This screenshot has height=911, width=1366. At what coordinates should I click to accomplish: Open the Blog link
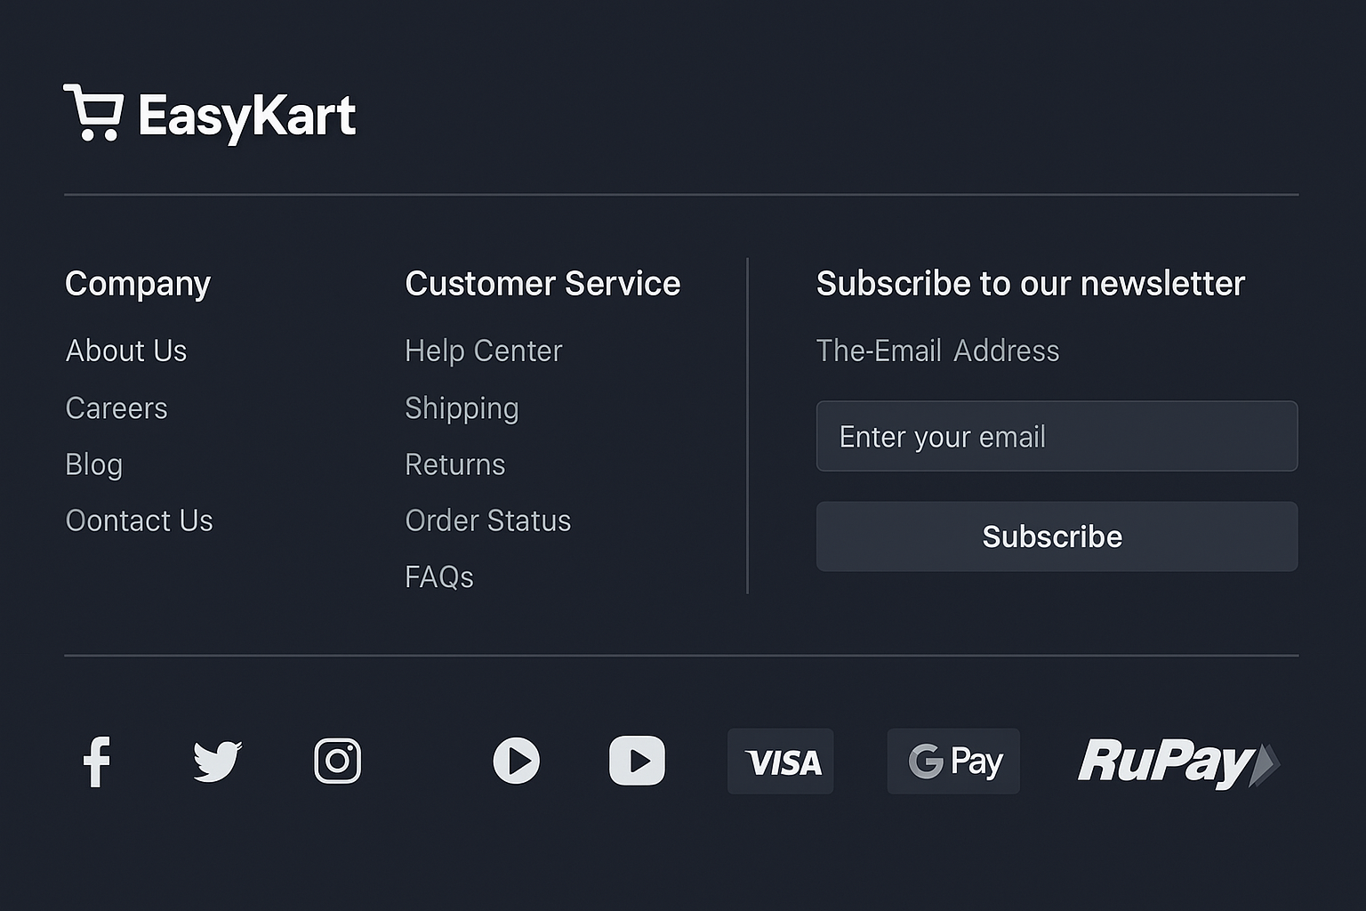pyautogui.click(x=94, y=464)
